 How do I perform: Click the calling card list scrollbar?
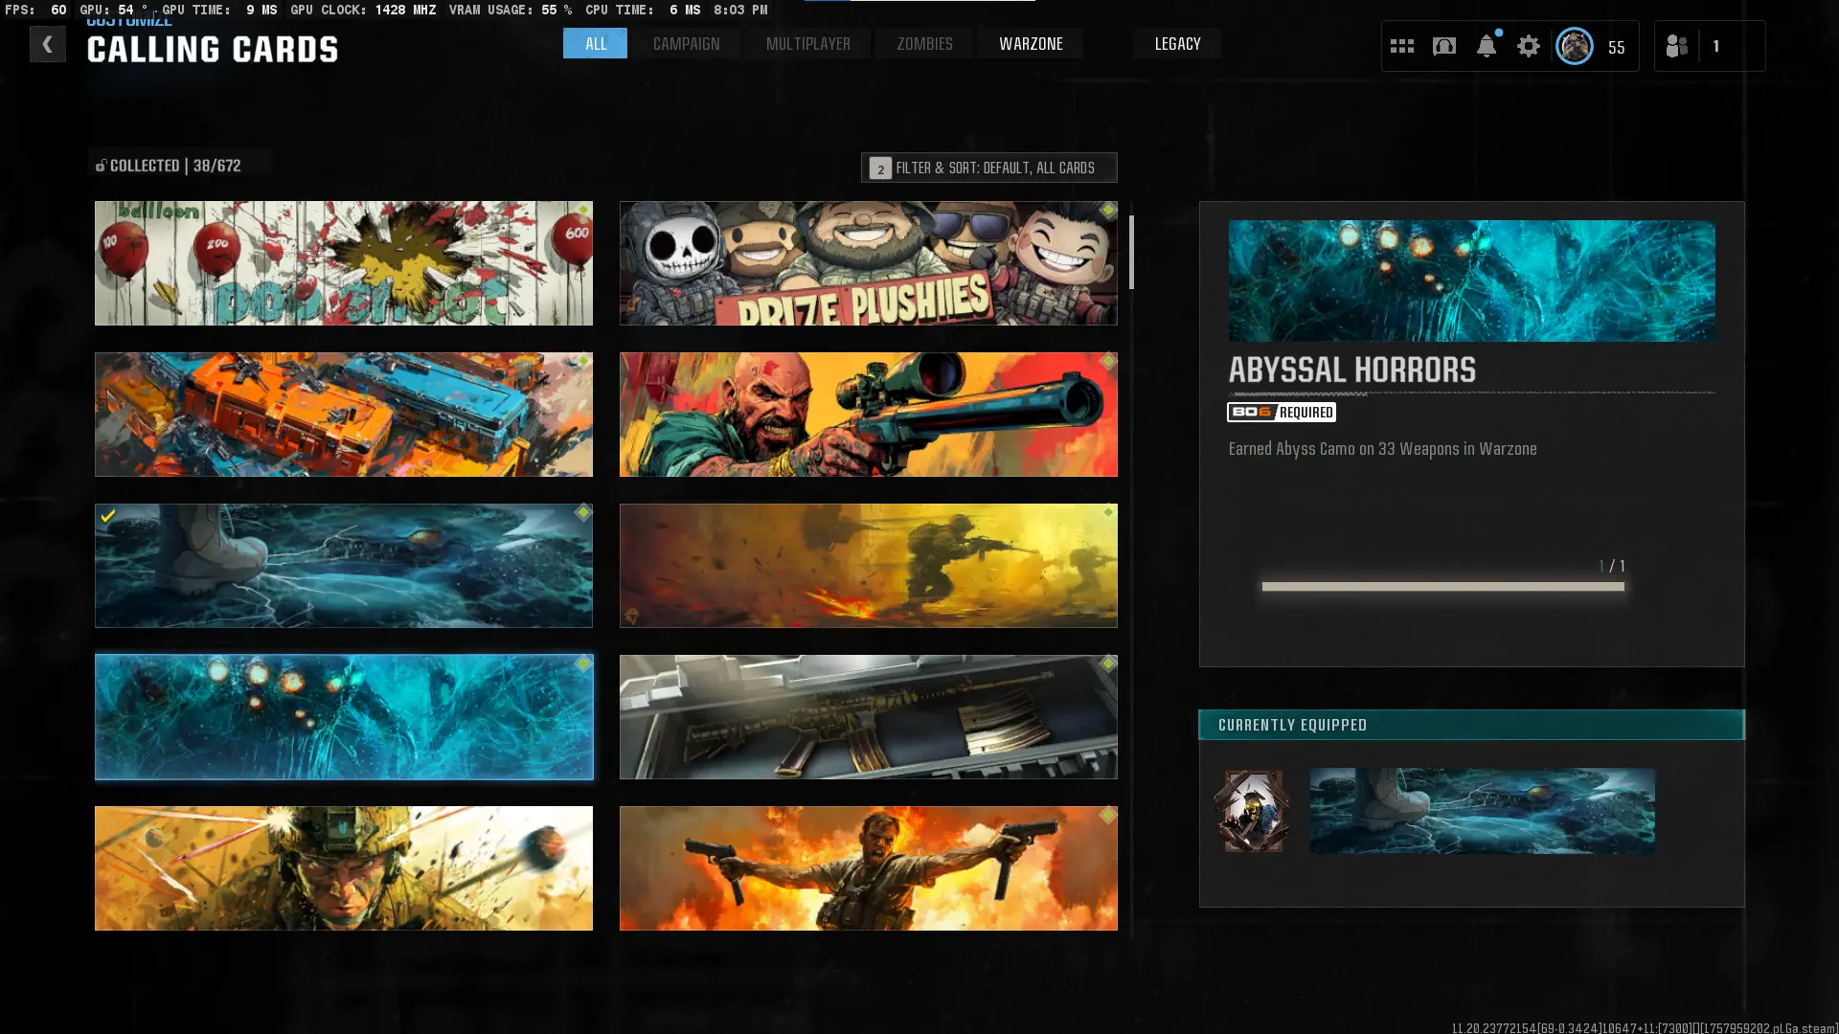(1131, 253)
